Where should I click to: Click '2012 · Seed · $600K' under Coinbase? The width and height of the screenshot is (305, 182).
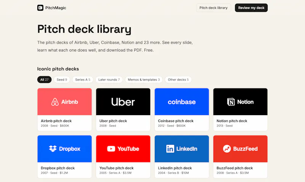pos(172,126)
